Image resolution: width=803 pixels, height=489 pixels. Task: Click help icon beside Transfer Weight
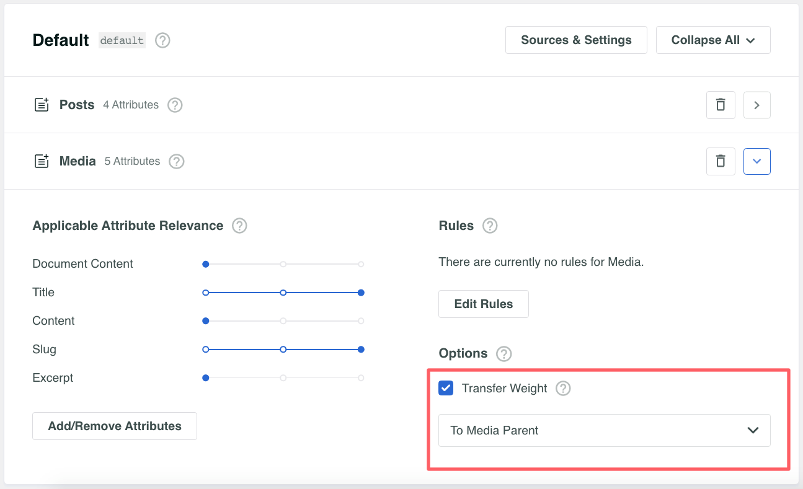tap(562, 389)
